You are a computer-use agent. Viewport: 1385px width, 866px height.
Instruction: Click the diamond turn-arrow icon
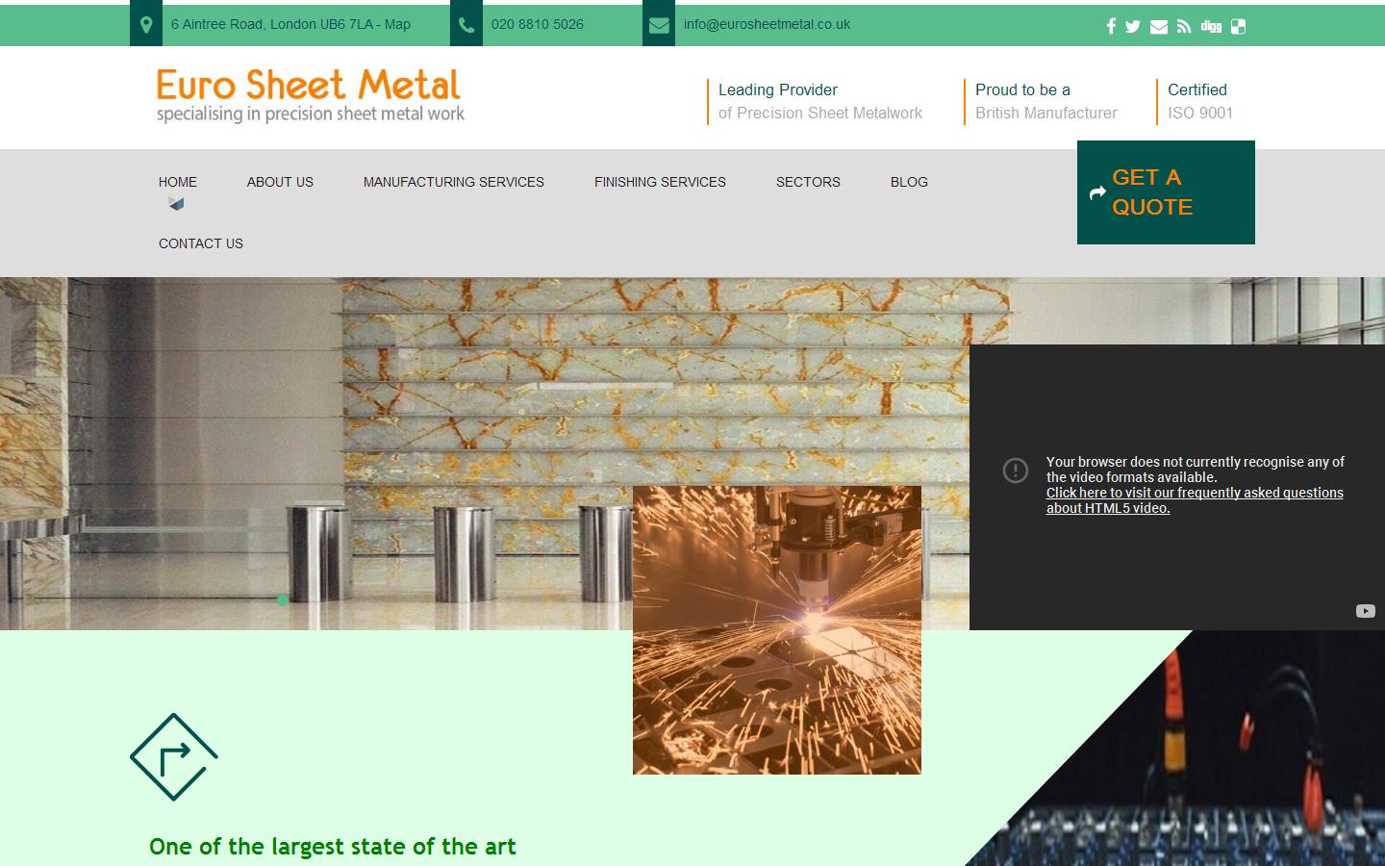(174, 757)
